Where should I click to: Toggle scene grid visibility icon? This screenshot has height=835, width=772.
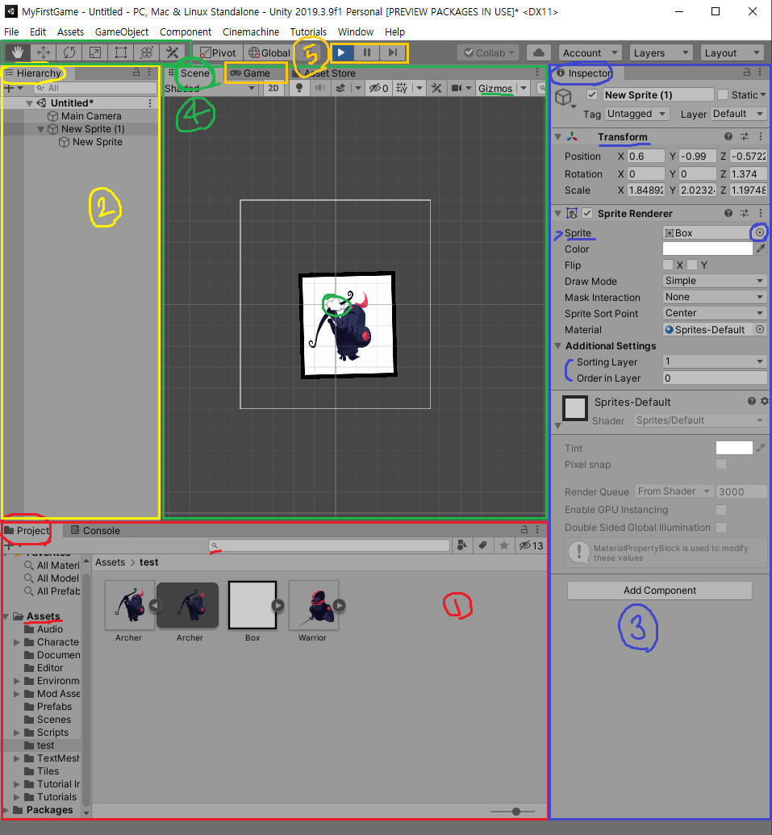pyautogui.click(x=402, y=89)
